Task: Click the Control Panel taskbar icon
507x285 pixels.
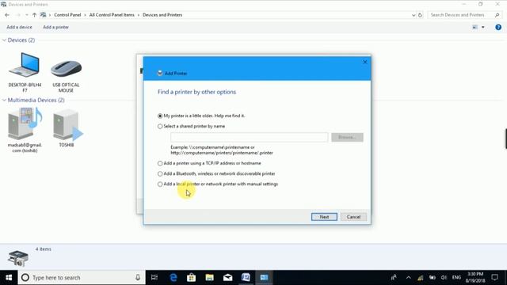Action: [264, 278]
